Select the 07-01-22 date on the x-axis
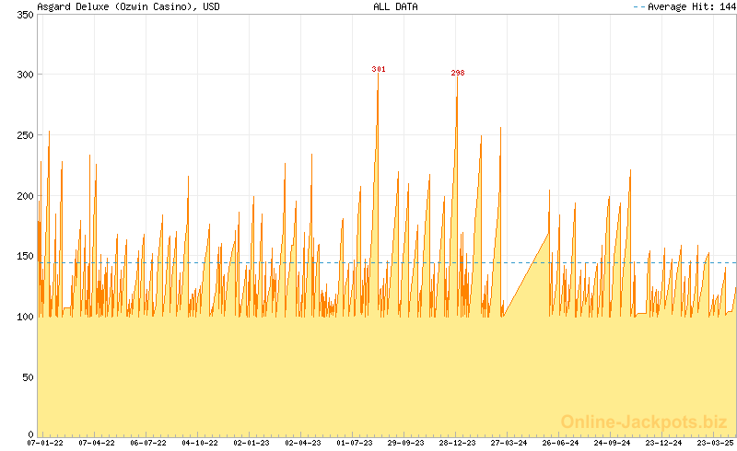The image size is (737, 451). pyautogui.click(x=45, y=443)
